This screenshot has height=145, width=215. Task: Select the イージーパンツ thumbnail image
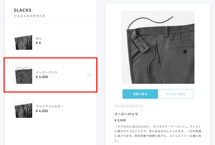click(23, 75)
